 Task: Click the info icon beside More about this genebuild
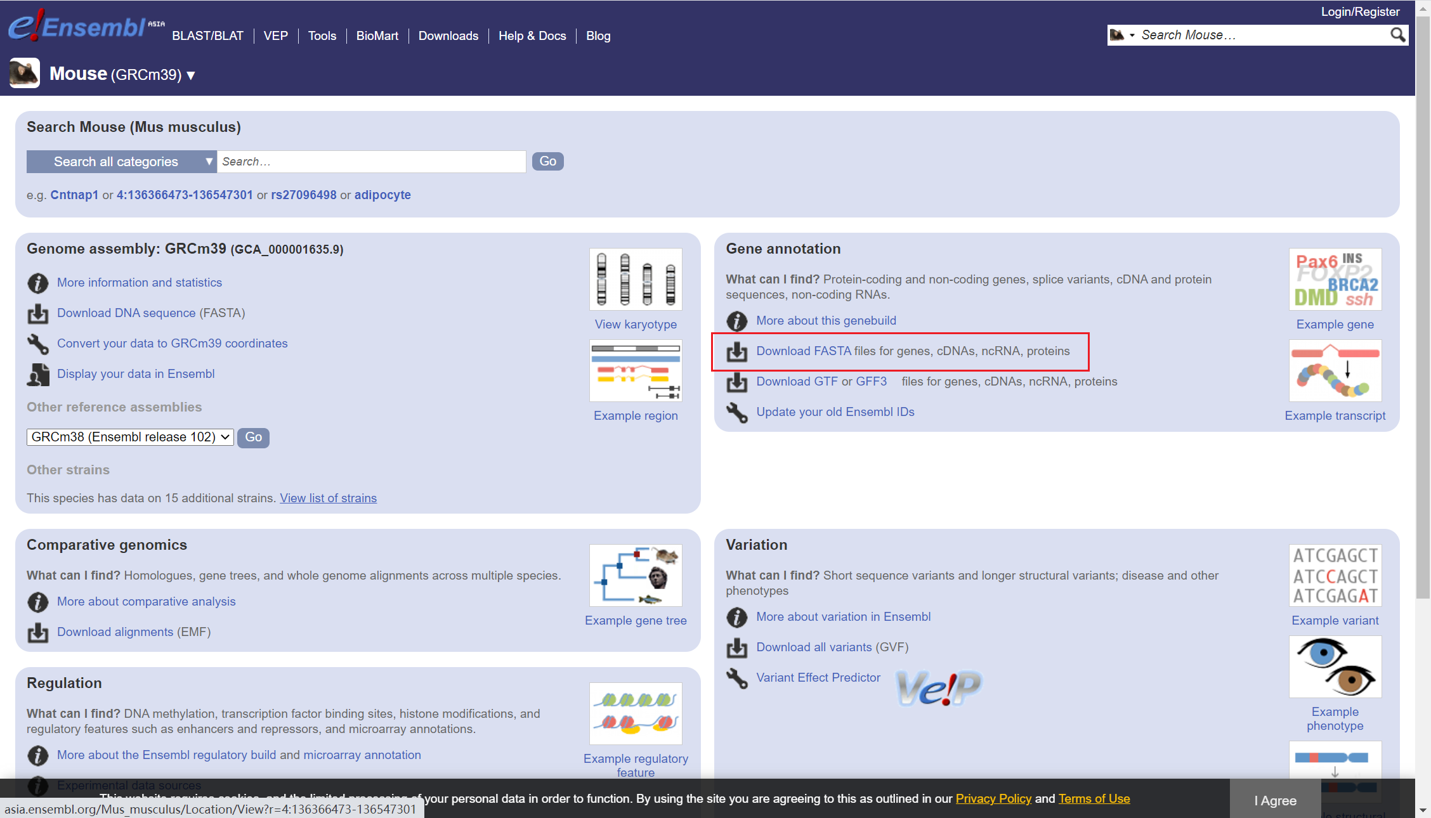(x=736, y=321)
